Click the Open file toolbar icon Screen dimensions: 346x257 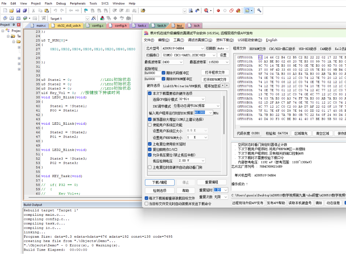coord(12,11)
